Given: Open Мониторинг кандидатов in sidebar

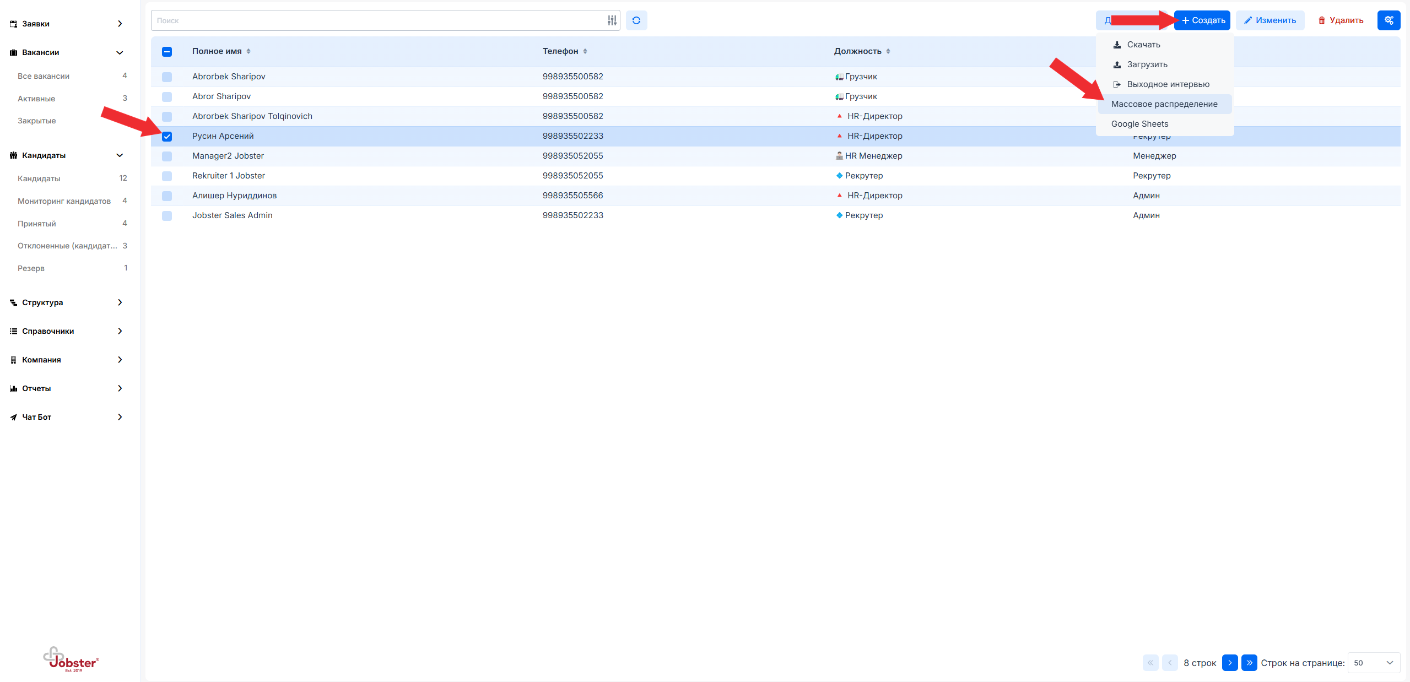Looking at the screenshot, I should coord(64,201).
